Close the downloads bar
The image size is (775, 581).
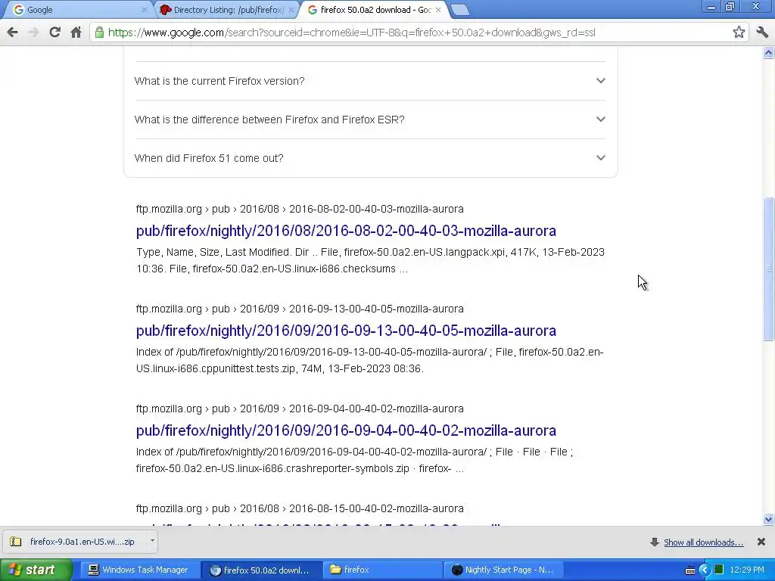click(x=761, y=542)
